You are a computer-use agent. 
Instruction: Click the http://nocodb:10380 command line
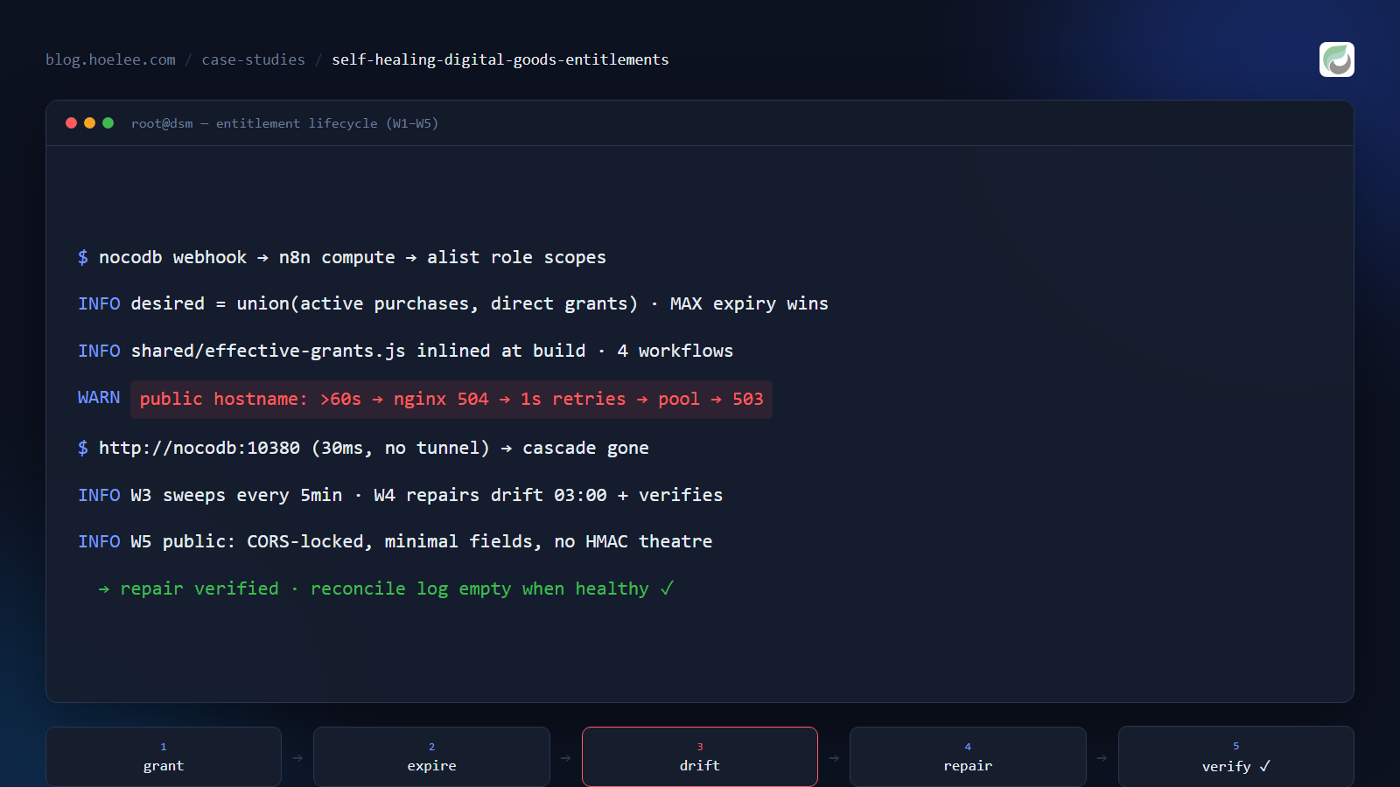[363, 448]
